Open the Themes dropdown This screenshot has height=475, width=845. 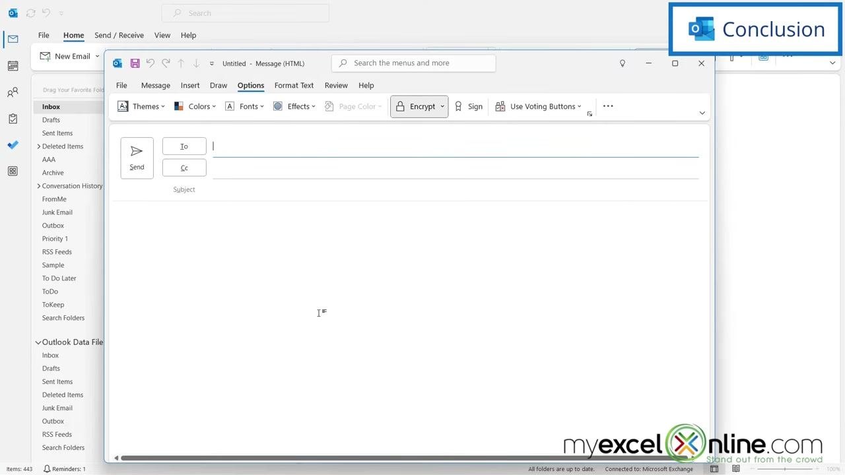(x=141, y=106)
